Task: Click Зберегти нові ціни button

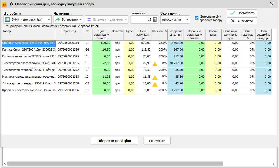Action: click(x=114, y=141)
